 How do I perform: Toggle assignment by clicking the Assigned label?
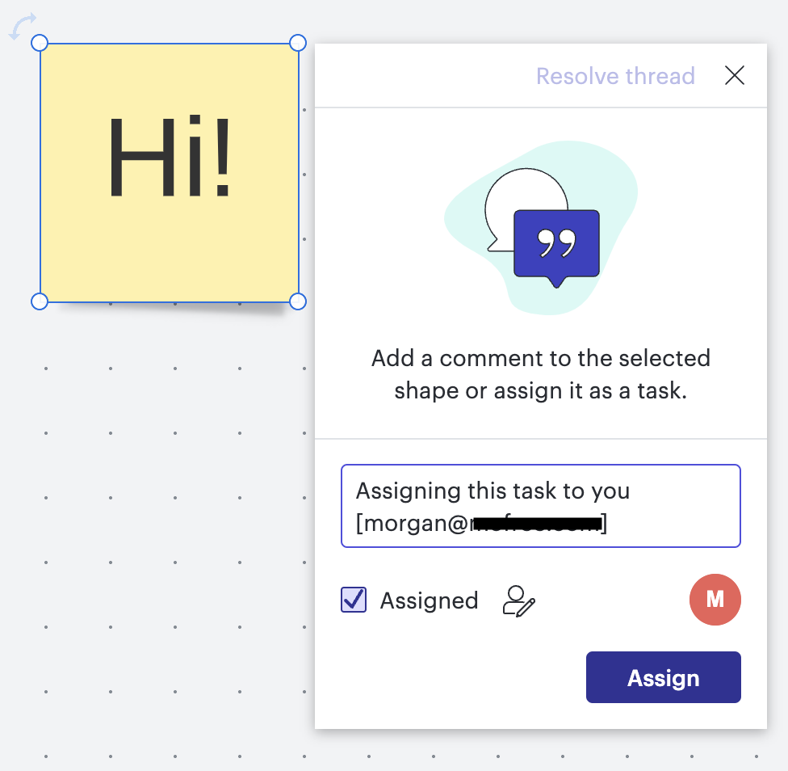pos(429,600)
